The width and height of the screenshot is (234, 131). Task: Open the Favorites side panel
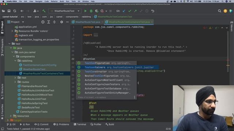(2, 112)
